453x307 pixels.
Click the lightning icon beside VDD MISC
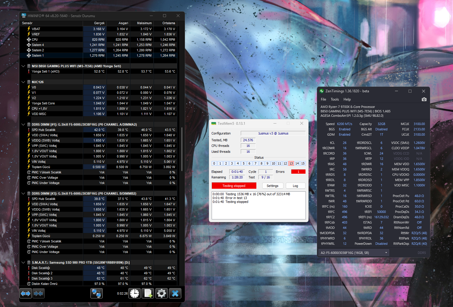[x=29, y=114]
